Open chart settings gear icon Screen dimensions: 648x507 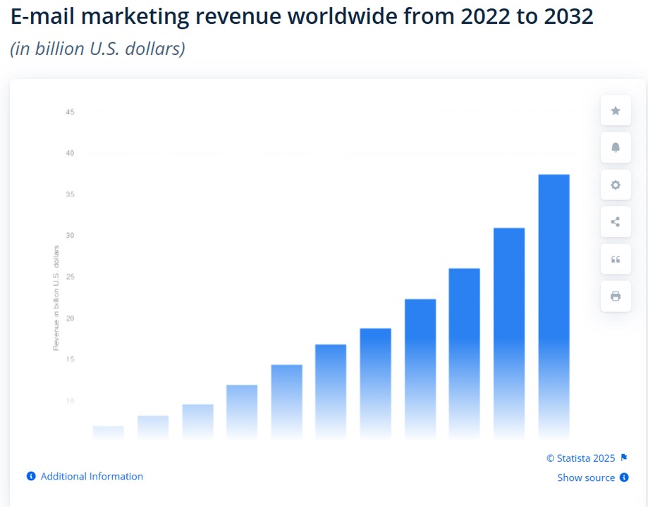pyautogui.click(x=616, y=184)
